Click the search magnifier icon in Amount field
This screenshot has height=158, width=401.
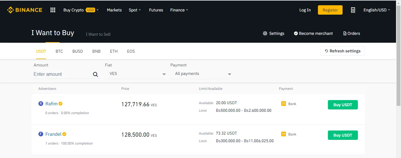(95, 74)
